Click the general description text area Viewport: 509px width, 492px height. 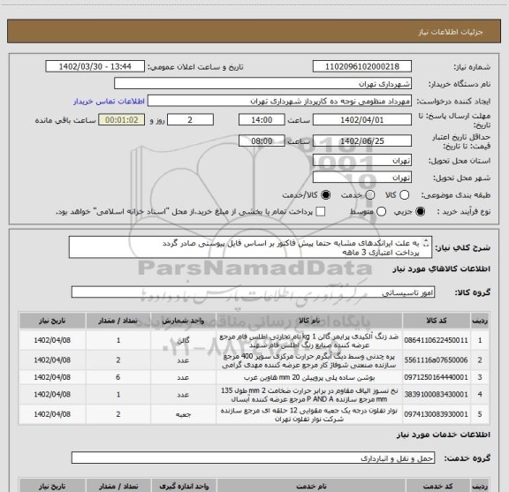250,247
